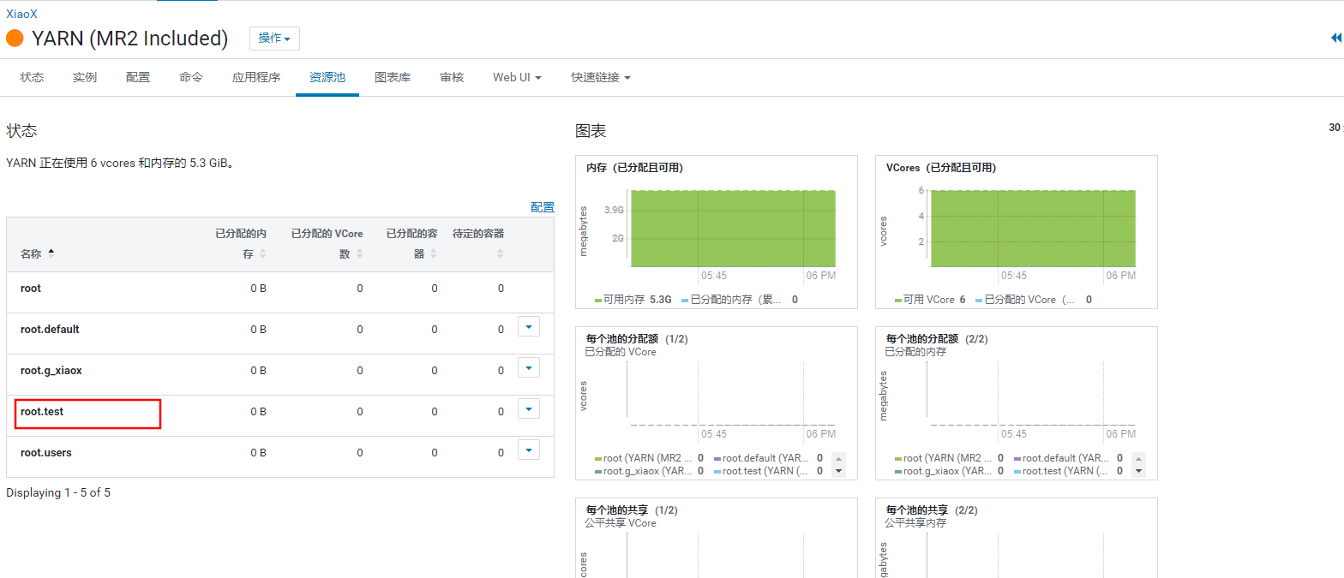1344x578 pixels.
Task: Open the dropdown for the root.users pool
Action: 529,450
